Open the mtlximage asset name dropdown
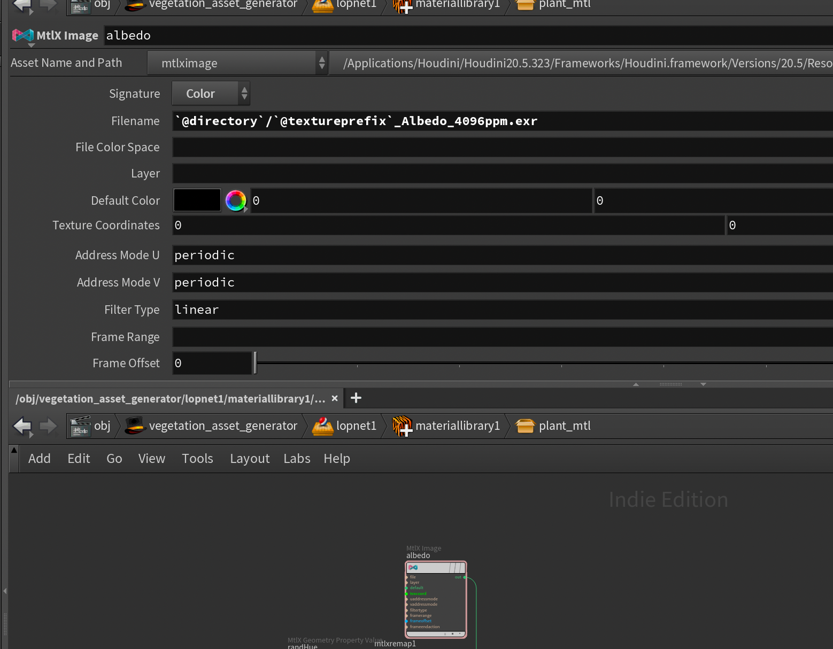833x649 pixels. [237, 63]
